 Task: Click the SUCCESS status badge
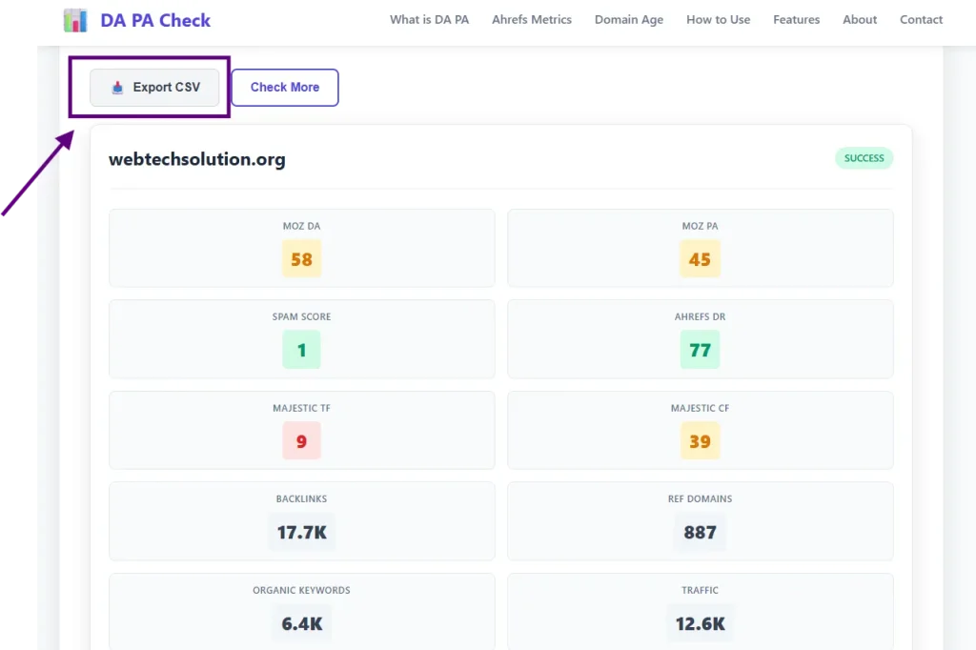(x=864, y=158)
